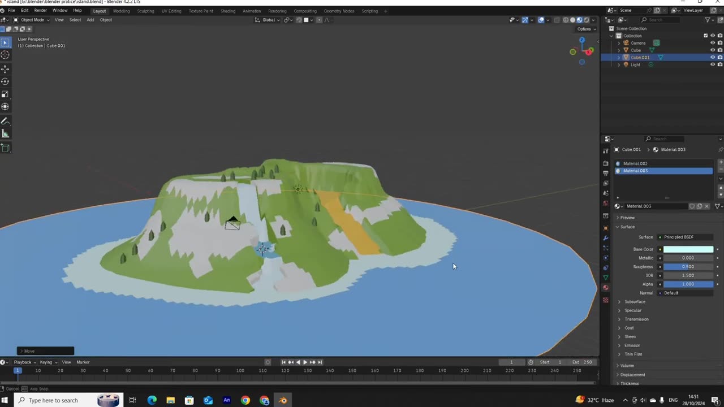Open the Playback dropdown in timeline
The width and height of the screenshot is (724, 407).
(x=24, y=362)
